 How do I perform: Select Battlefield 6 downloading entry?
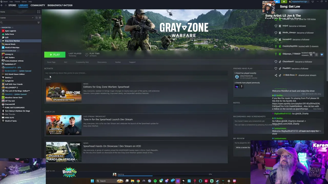pyautogui.click(x=13, y=67)
